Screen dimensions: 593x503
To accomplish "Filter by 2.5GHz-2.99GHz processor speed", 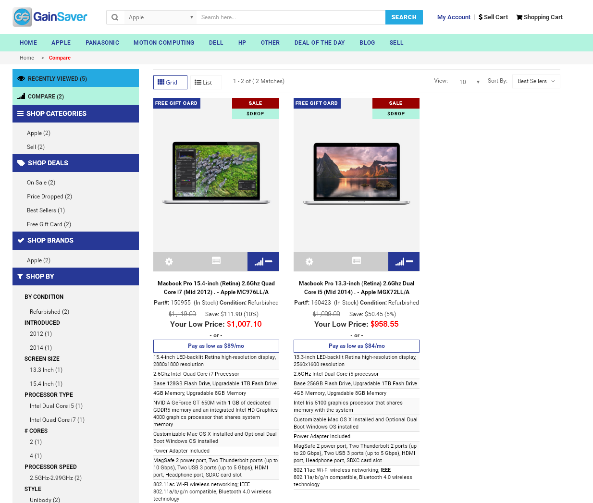I will point(56,478).
